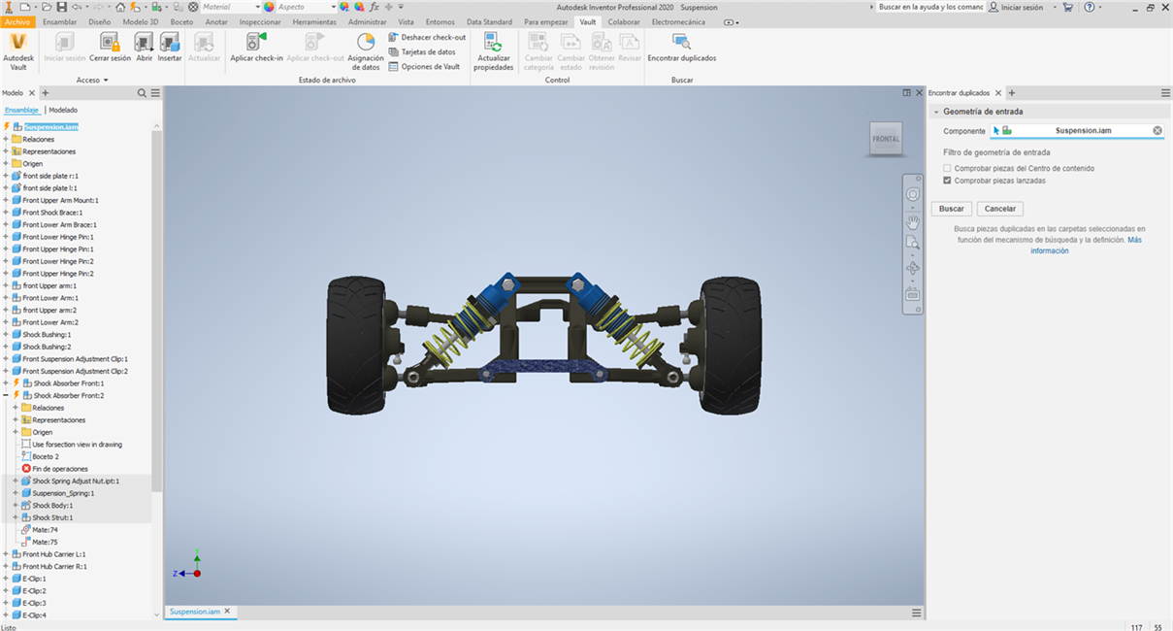Click the Insertar from Vault icon
The height and width of the screenshot is (631, 1173).
pyautogui.click(x=170, y=42)
